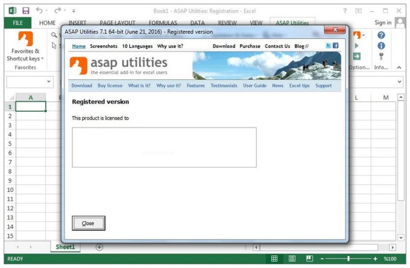Select the ASAP Utilities ribbon tab
Screen dimensions: 410x268
coord(292,23)
